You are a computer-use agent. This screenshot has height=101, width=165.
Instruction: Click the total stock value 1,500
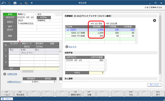tap(100, 30)
